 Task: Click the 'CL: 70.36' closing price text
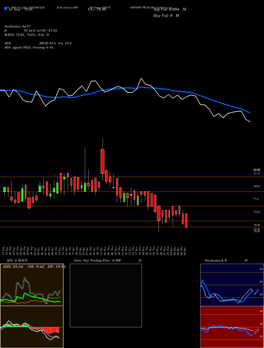click(98, 9)
